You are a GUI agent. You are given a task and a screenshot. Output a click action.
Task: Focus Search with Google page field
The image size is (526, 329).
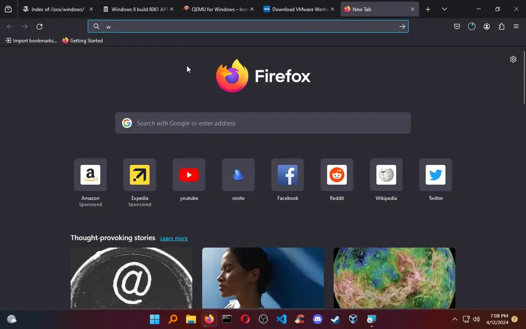[x=263, y=123]
